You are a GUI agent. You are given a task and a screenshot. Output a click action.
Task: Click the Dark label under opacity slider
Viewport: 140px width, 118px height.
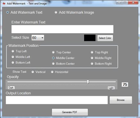[x=11, y=88]
